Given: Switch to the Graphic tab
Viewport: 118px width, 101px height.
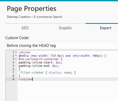Looking at the screenshot, I should (65, 28).
